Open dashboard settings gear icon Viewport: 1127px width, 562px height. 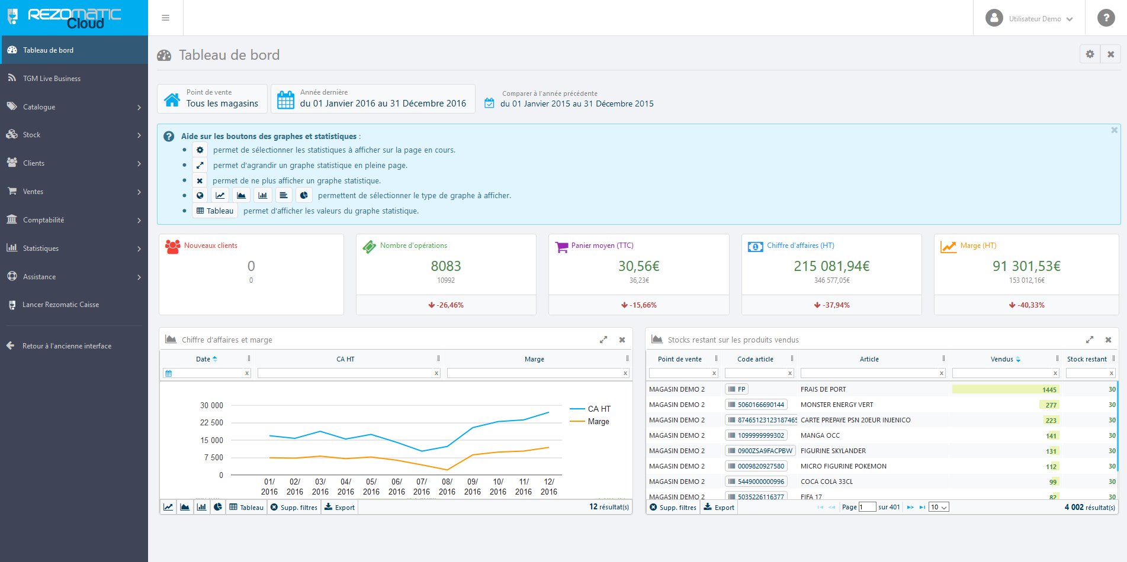(1090, 54)
